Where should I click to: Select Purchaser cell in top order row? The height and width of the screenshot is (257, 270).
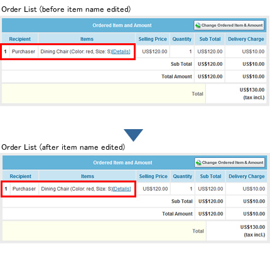tap(23, 51)
